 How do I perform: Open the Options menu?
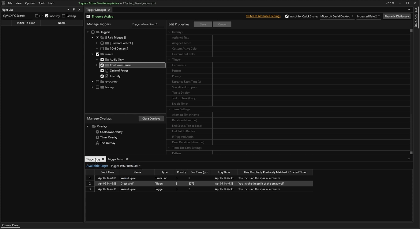click(30, 3)
